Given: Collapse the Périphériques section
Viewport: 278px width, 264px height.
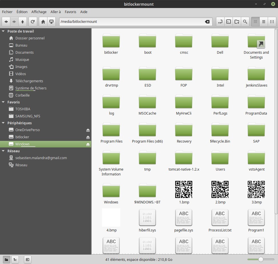Looking at the screenshot, I should [3, 123].
